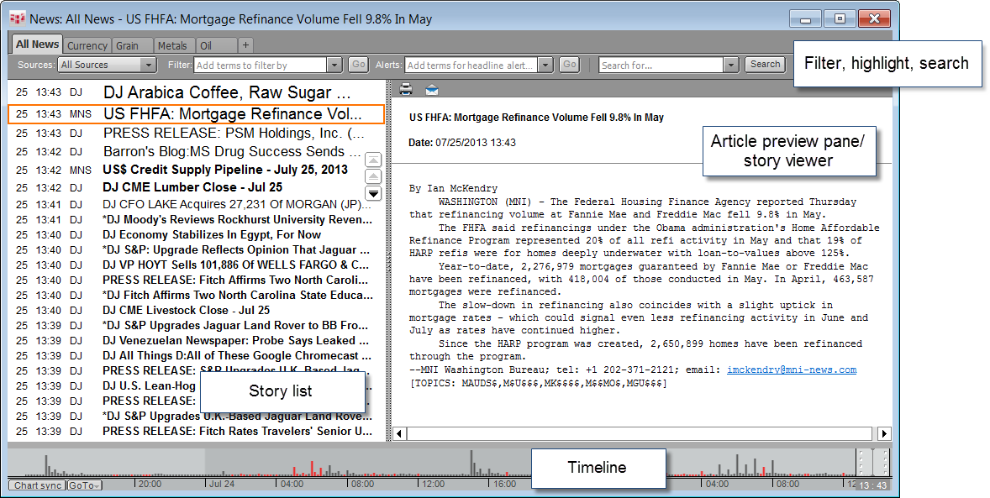Click the scroll-down arrow in story list

coord(374,193)
